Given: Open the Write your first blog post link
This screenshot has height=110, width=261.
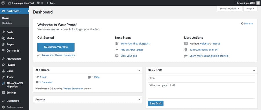Looking at the screenshot, I should [x=135, y=43].
